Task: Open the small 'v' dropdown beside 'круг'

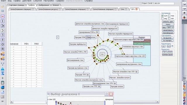Action: tap(173, 27)
